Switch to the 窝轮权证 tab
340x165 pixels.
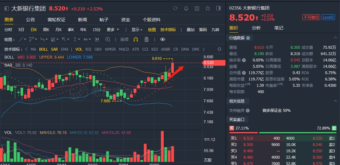[56, 20]
